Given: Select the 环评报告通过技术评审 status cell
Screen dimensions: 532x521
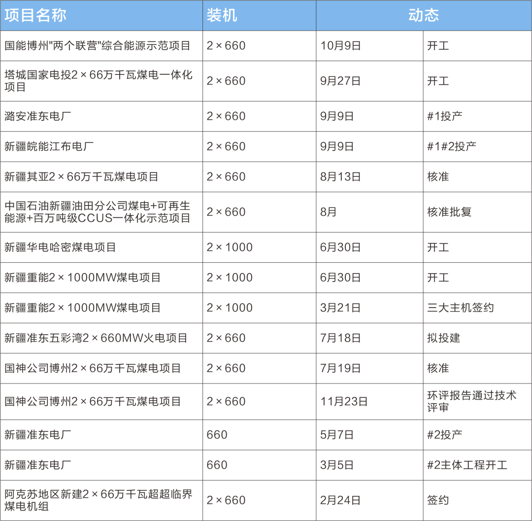Looking at the screenshot, I should tap(477, 402).
